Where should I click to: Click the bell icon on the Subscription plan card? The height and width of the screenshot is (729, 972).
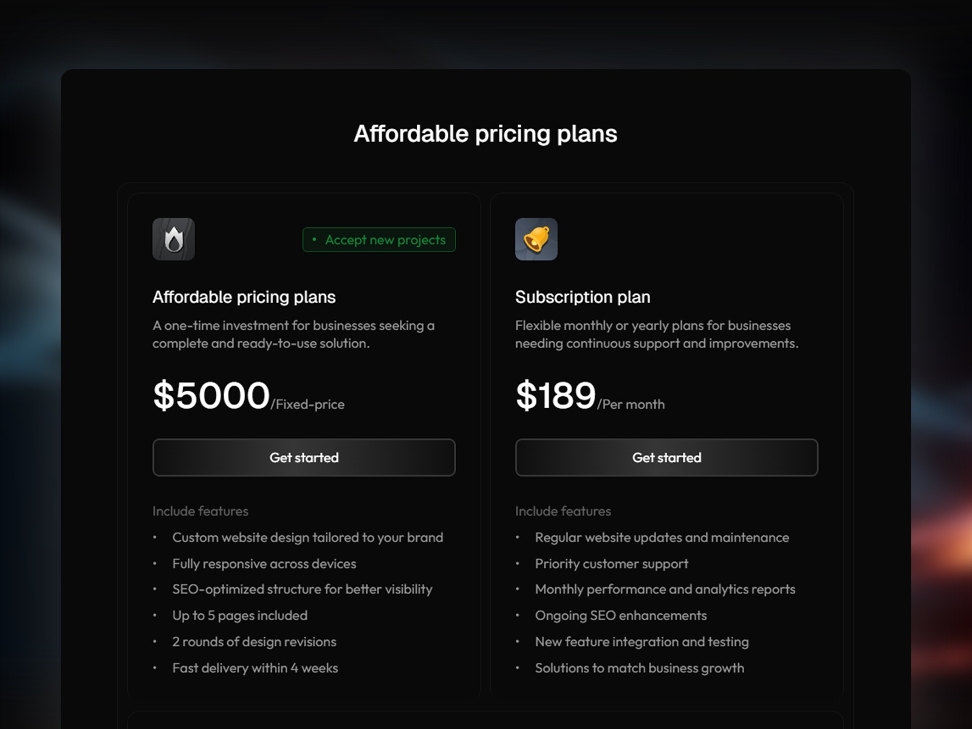pos(536,239)
